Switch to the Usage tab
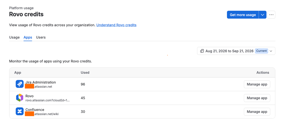This screenshot has width=281, height=125. coord(14,38)
